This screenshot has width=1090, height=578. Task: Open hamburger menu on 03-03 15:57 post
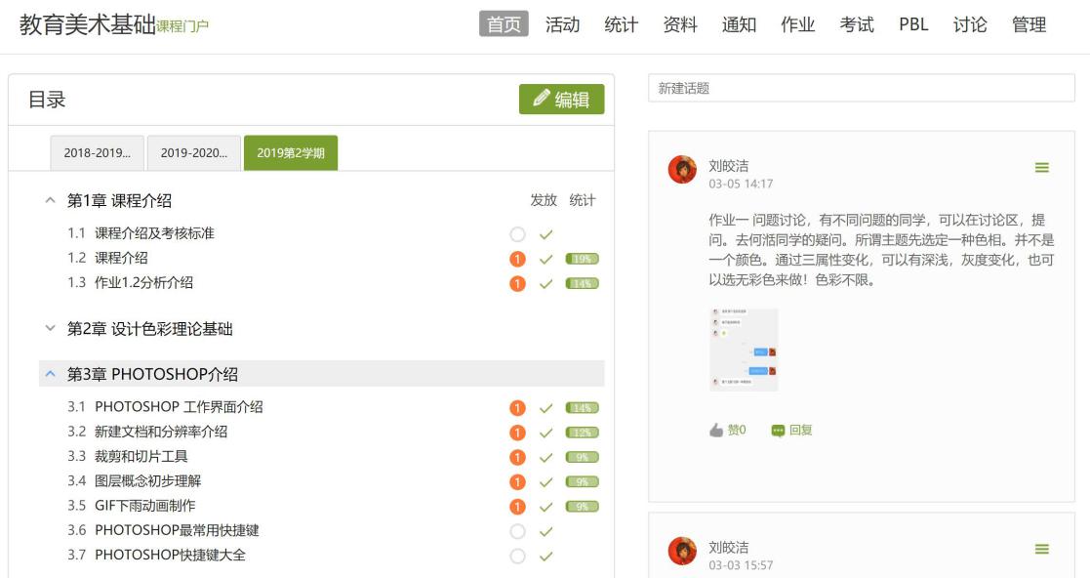click(x=1041, y=550)
